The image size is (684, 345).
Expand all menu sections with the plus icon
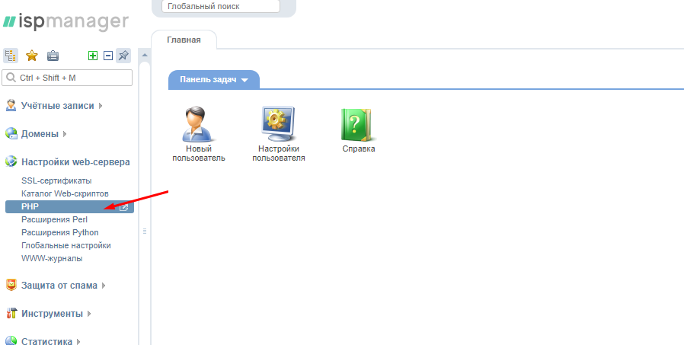coord(93,56)
